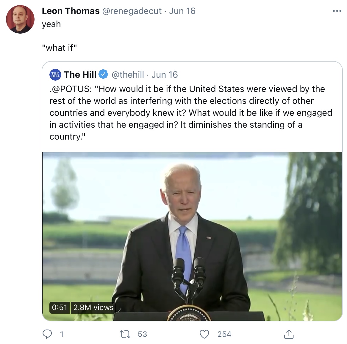Like the tweet with heart icon

(x=204, y=334)
